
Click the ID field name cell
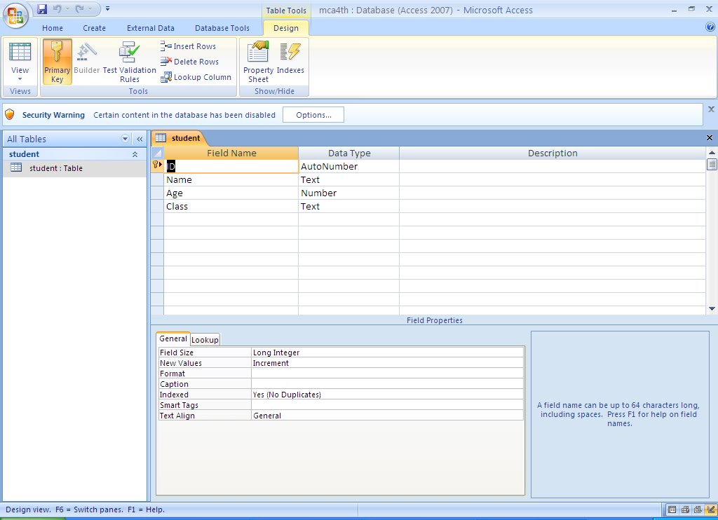pyautogui.click(x=231, y=166)
